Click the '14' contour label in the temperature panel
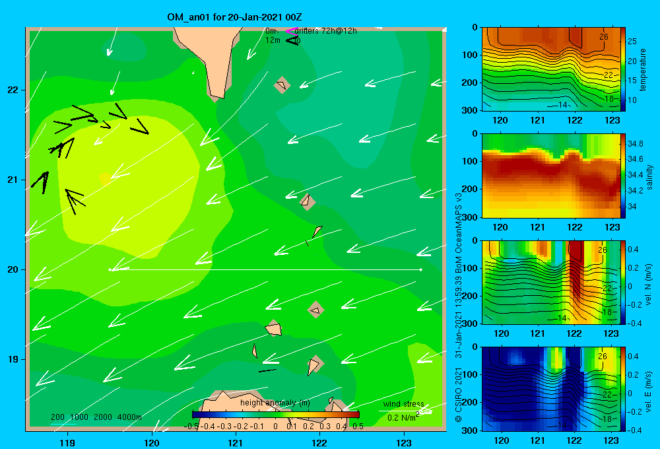Viewport: 660px width, 449px height. click(562, 104)
